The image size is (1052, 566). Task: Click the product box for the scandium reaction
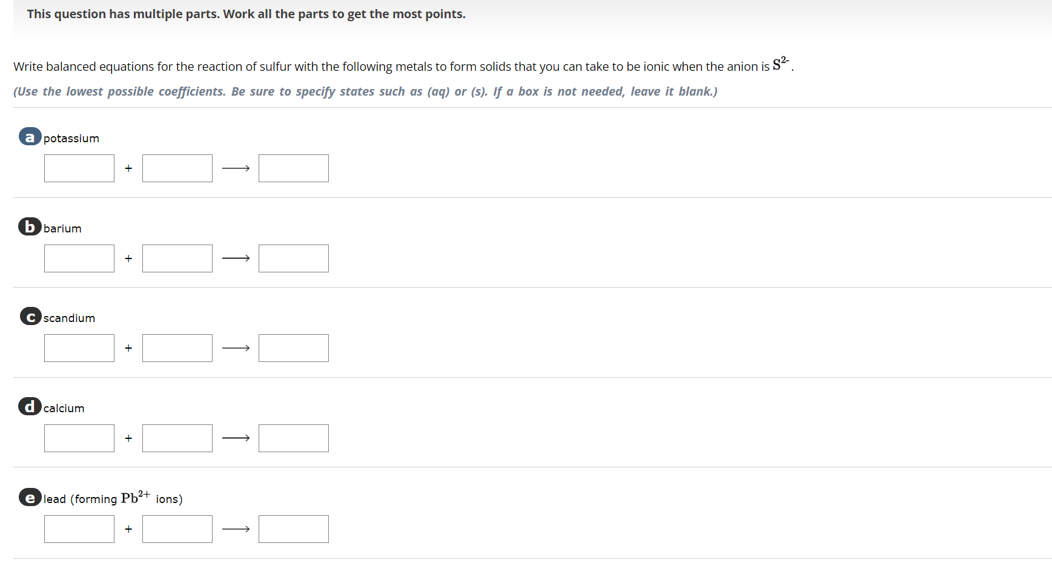(x=293, y=347)
